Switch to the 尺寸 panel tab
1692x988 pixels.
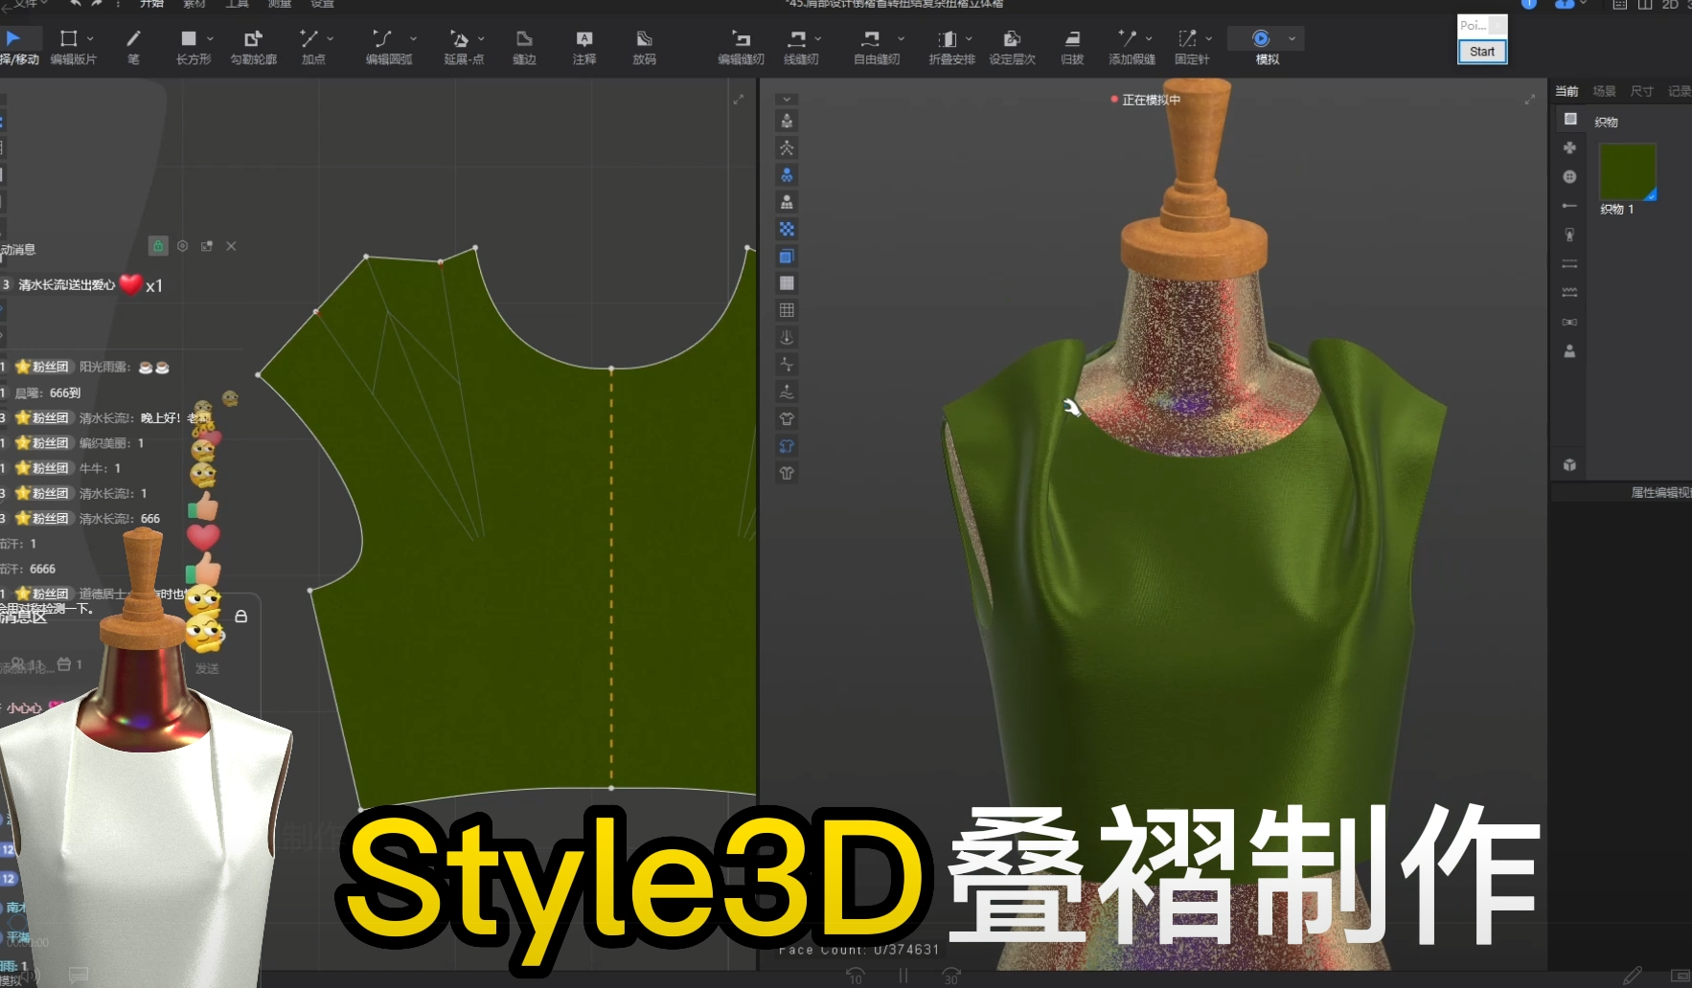point(1641,92)
